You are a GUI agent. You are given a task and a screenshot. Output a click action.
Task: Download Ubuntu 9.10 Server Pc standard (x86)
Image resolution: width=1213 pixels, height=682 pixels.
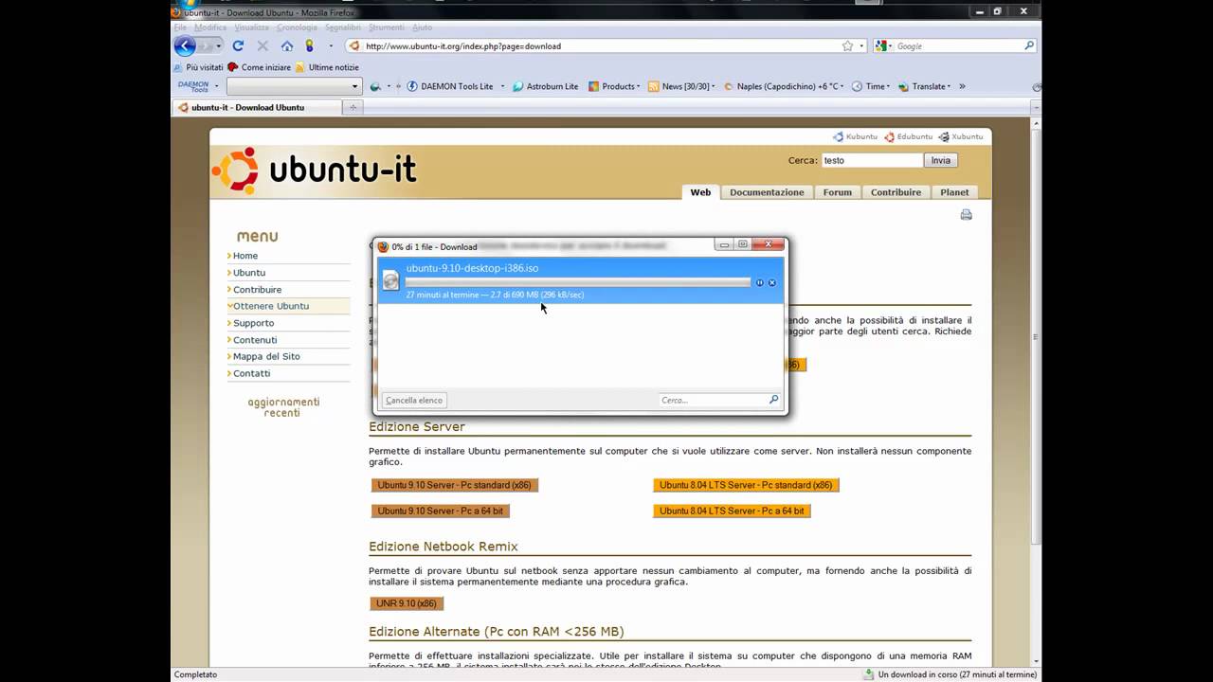point(454,485)
